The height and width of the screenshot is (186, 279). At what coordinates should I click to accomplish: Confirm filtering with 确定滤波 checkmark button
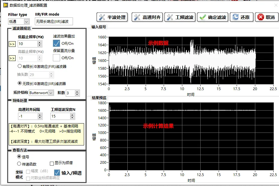point(213,17)
